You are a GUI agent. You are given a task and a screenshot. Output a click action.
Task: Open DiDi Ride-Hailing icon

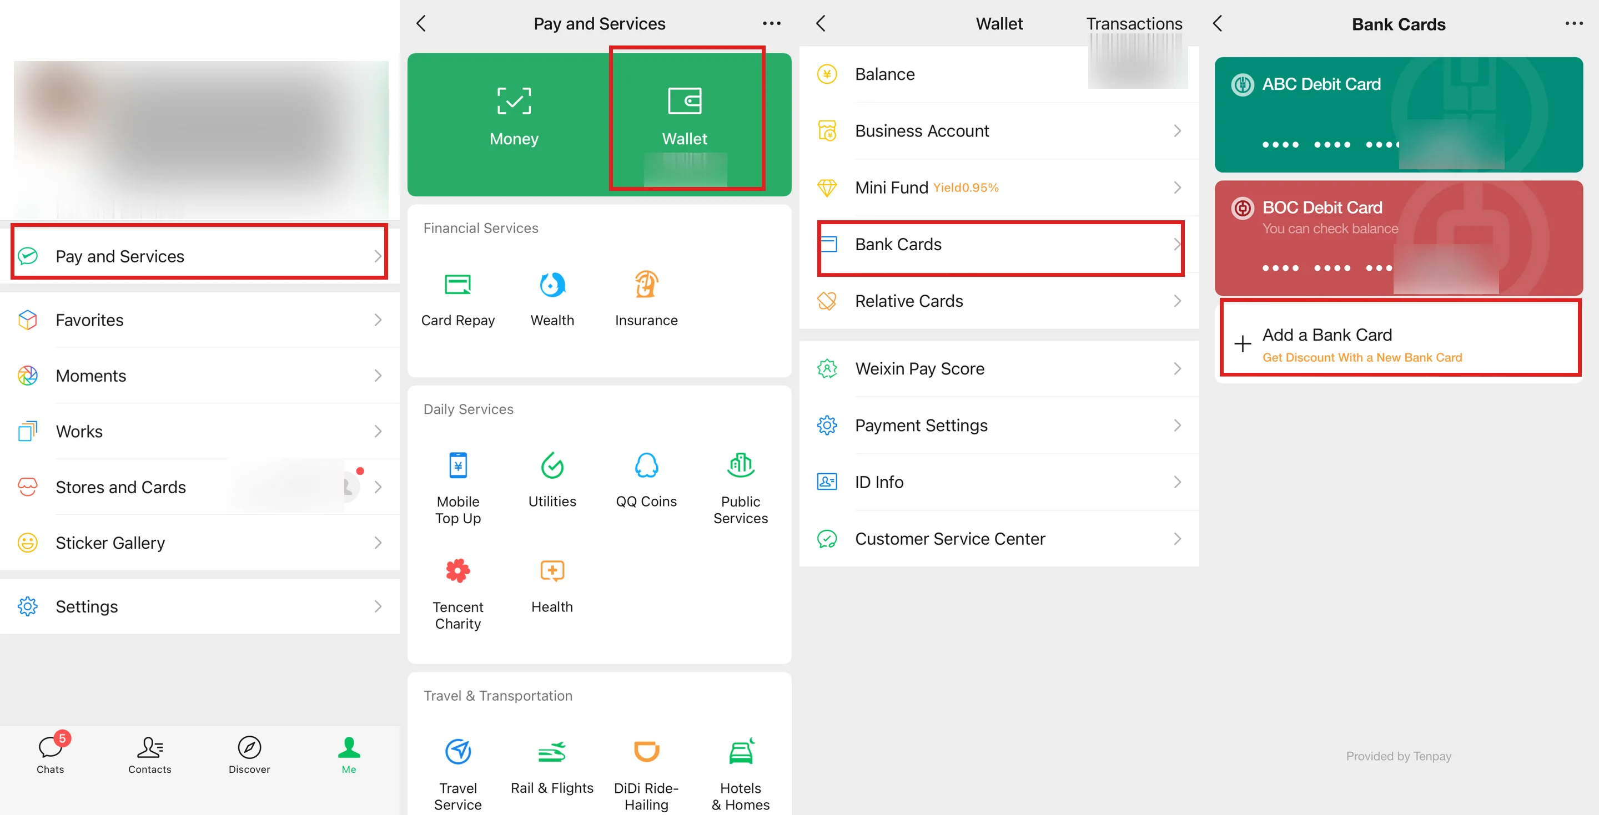click(x=646, y=752)
